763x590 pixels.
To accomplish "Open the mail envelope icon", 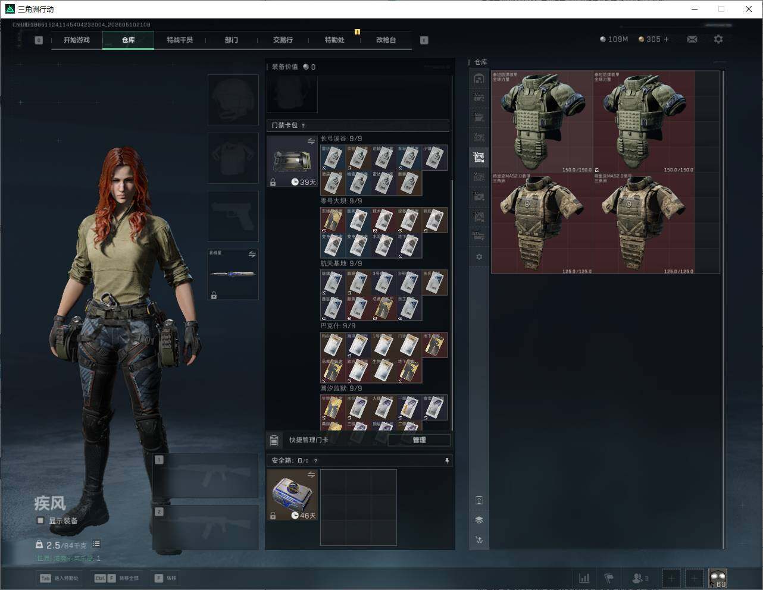I will click(692, 39).
